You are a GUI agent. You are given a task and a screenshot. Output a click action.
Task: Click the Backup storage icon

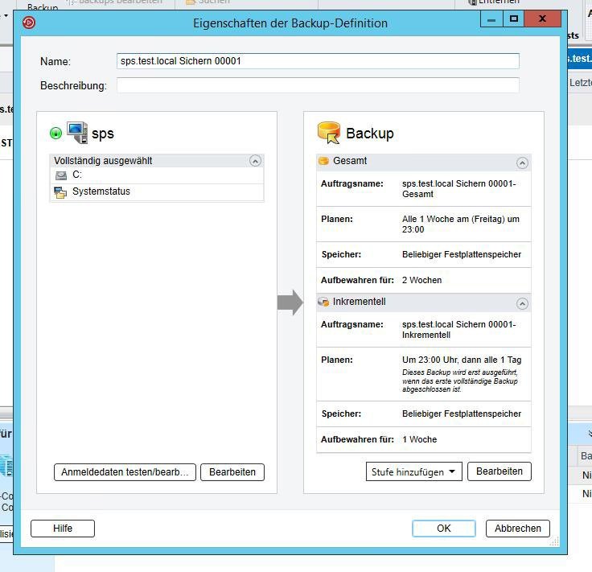(x=329, y=133)
